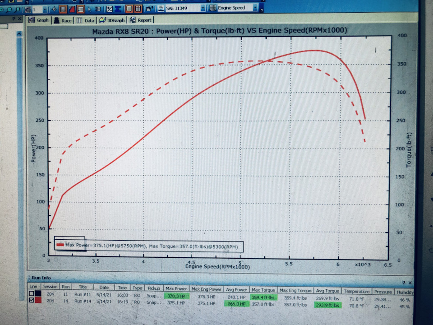
Task: Toggle the orange legend list icon
Action: point(80,9)
